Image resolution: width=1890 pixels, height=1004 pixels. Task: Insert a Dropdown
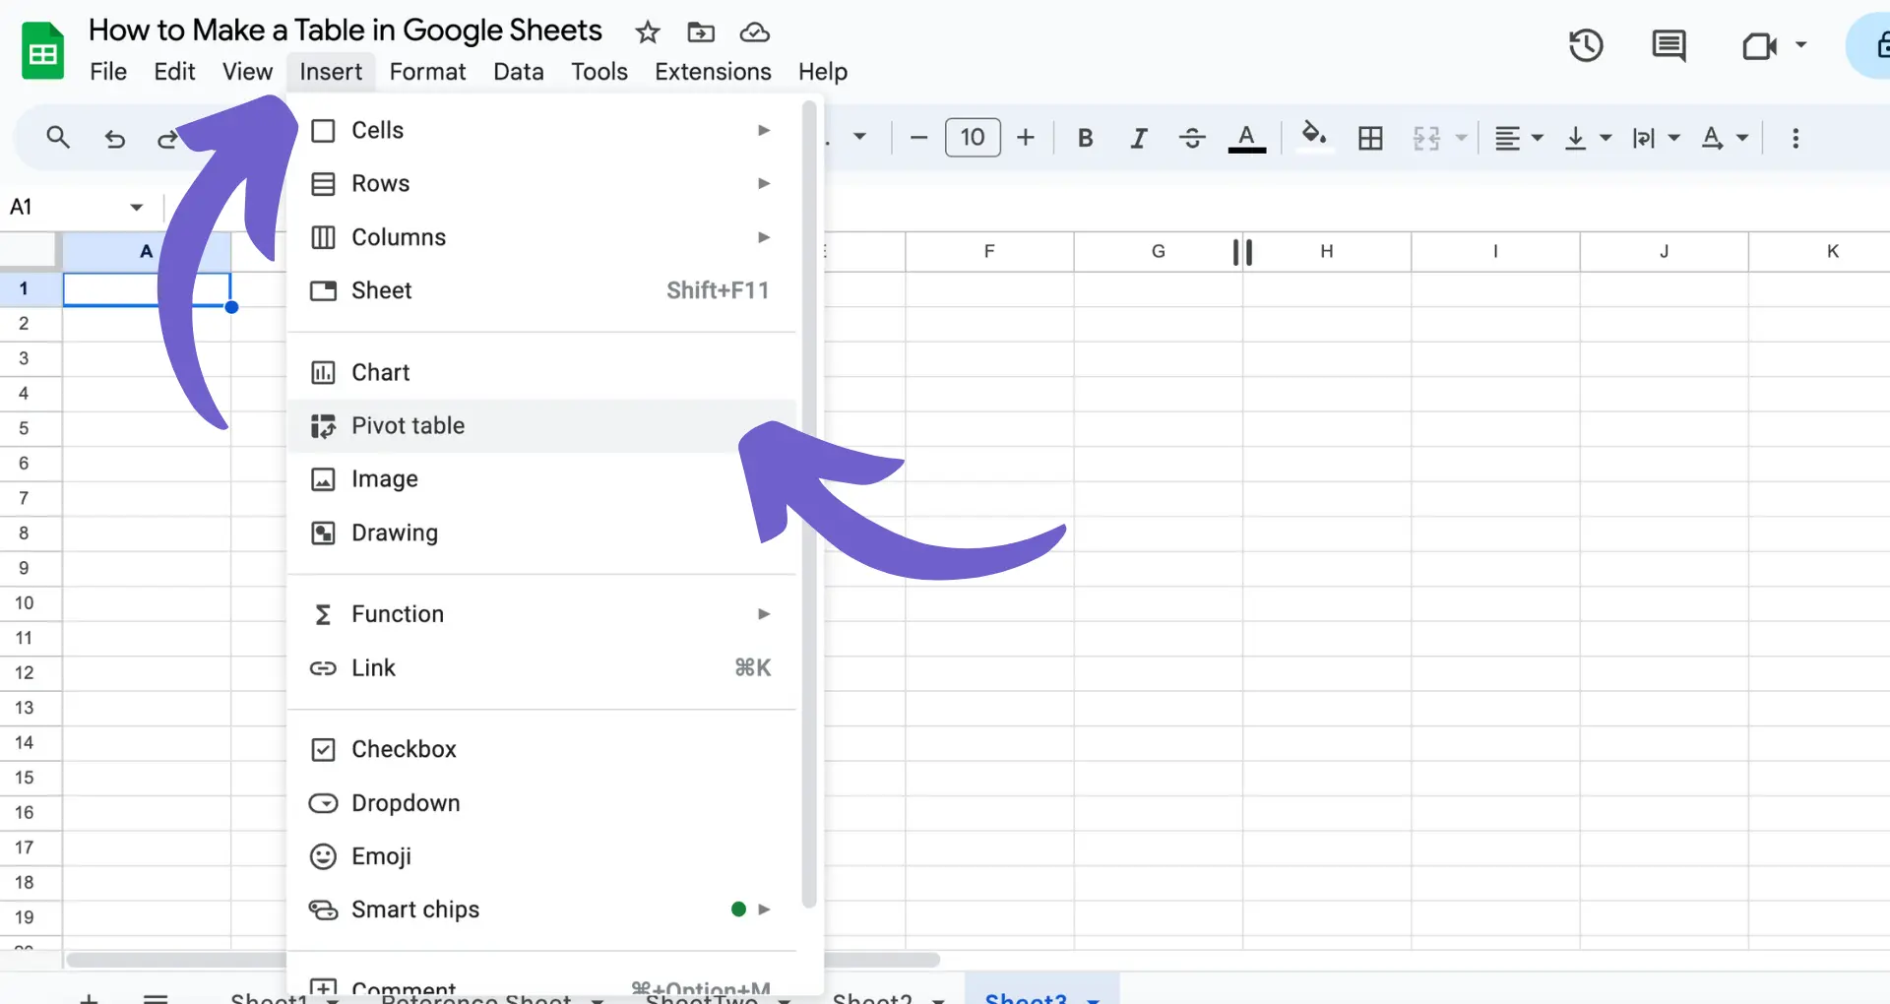(x=541, y=803)
